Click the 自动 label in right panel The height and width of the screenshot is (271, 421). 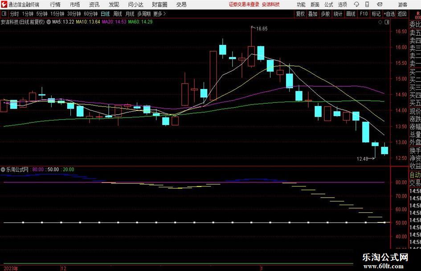[415, 175]
